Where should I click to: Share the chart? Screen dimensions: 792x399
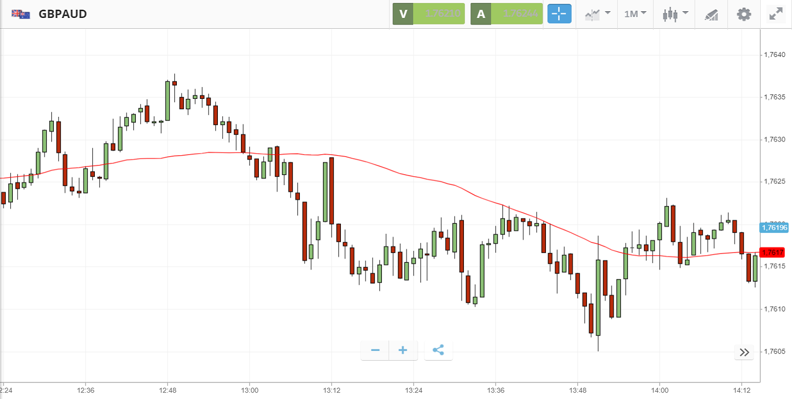438,350
